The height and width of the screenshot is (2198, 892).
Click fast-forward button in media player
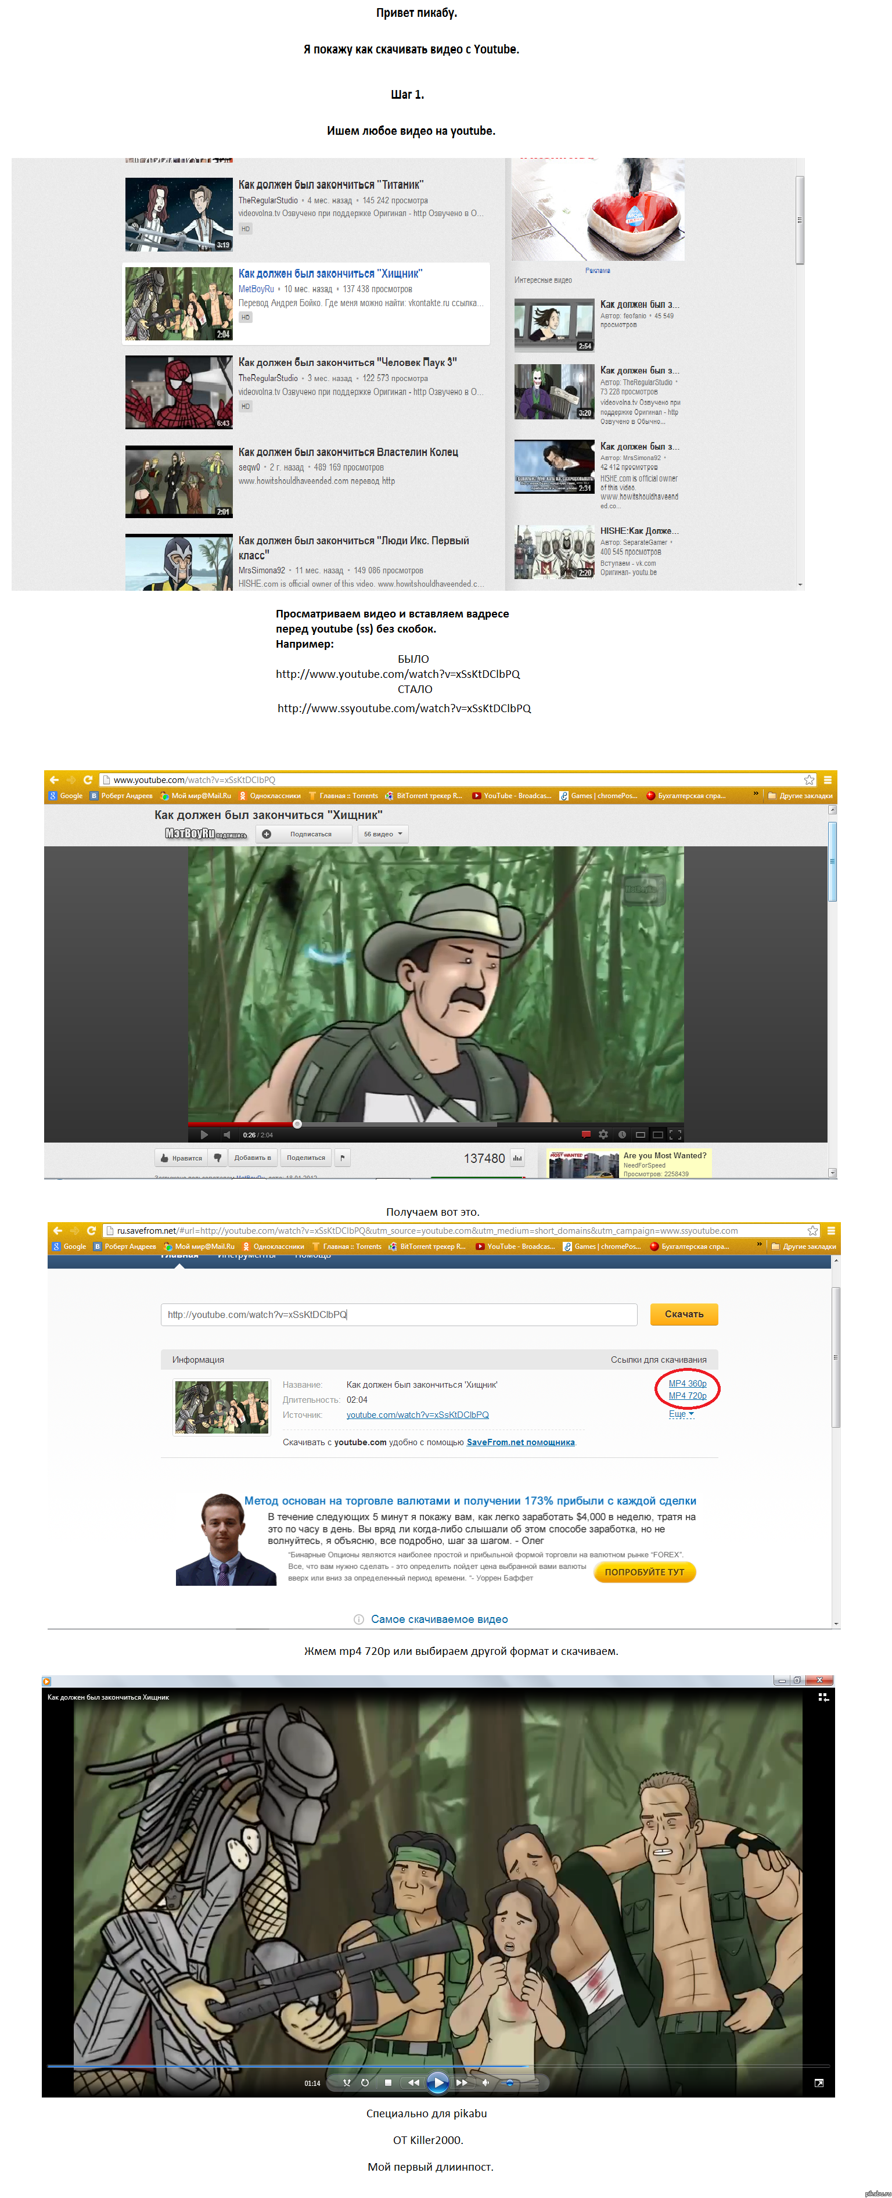point(461,2083)
